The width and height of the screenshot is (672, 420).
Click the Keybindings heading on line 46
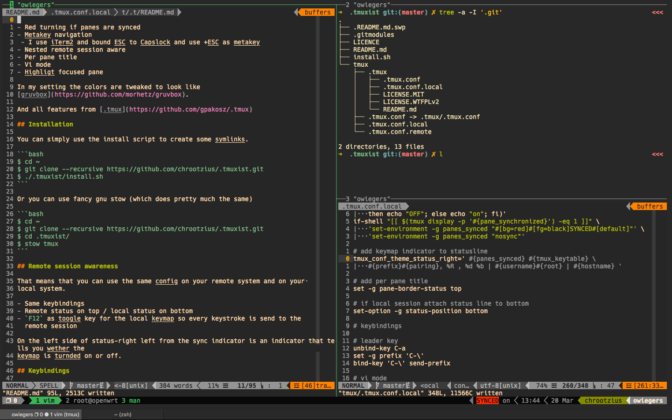tap(43, 371)
